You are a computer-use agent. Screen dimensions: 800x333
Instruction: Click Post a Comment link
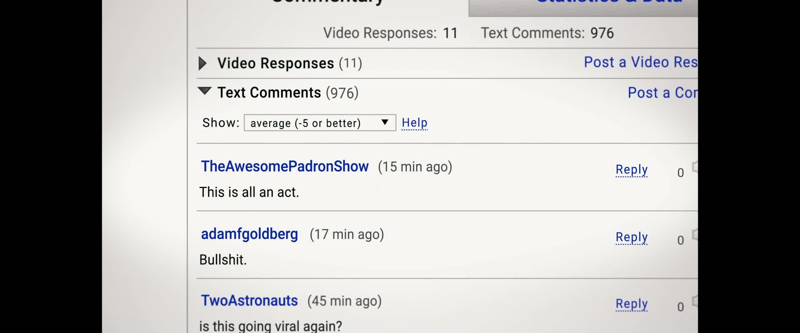coord(663,92)
